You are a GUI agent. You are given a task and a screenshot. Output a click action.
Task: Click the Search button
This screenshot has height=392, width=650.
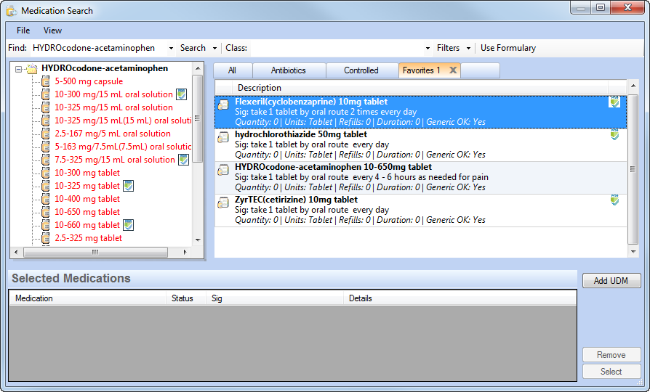(193, 48)
